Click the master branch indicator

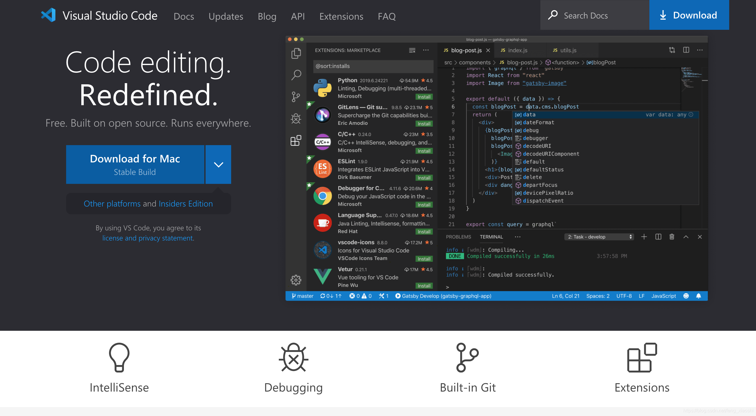[302, 296]
